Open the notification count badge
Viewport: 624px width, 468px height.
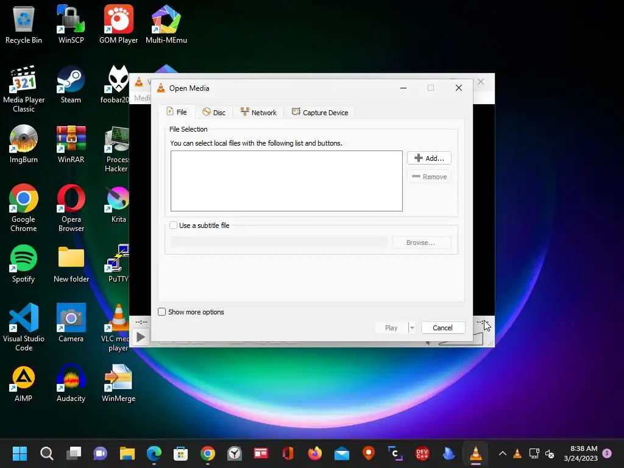(607, 453)
